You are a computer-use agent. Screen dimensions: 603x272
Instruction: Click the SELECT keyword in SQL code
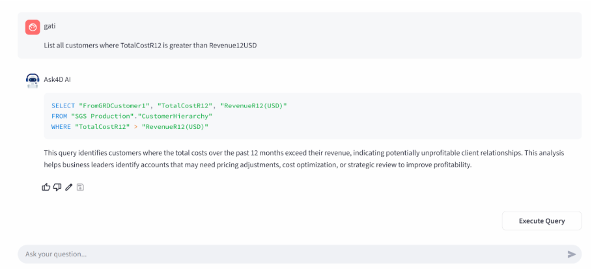(63, 105)
